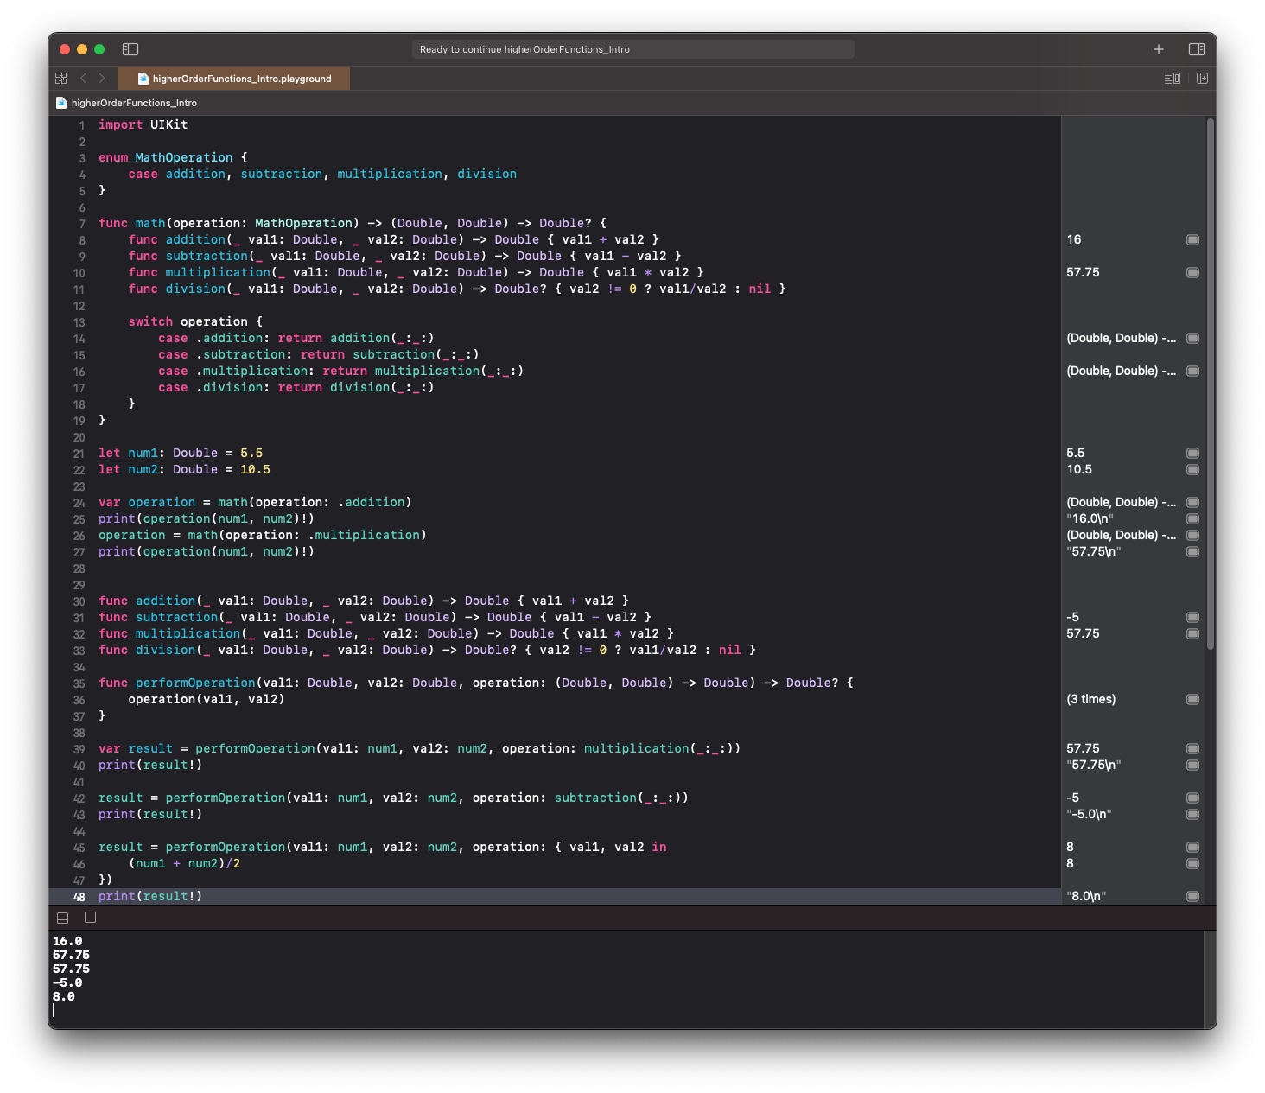The height and width of the screenshot is (1093, 1265).
Task: Click 'let num1: Double = 5.5' line
Action: tap(181, 453)
